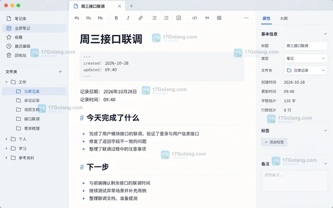This screenshot has height=208, width=333.
Task: Open 回收站 trash
Action: (34, 56)
